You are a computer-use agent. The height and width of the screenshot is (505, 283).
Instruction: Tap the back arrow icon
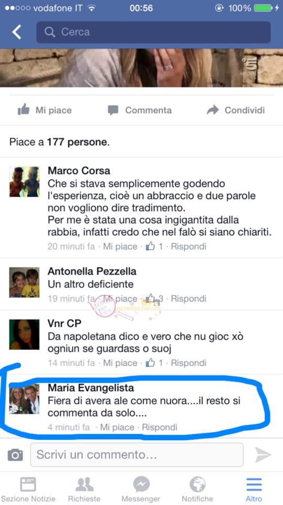point(17,32)
